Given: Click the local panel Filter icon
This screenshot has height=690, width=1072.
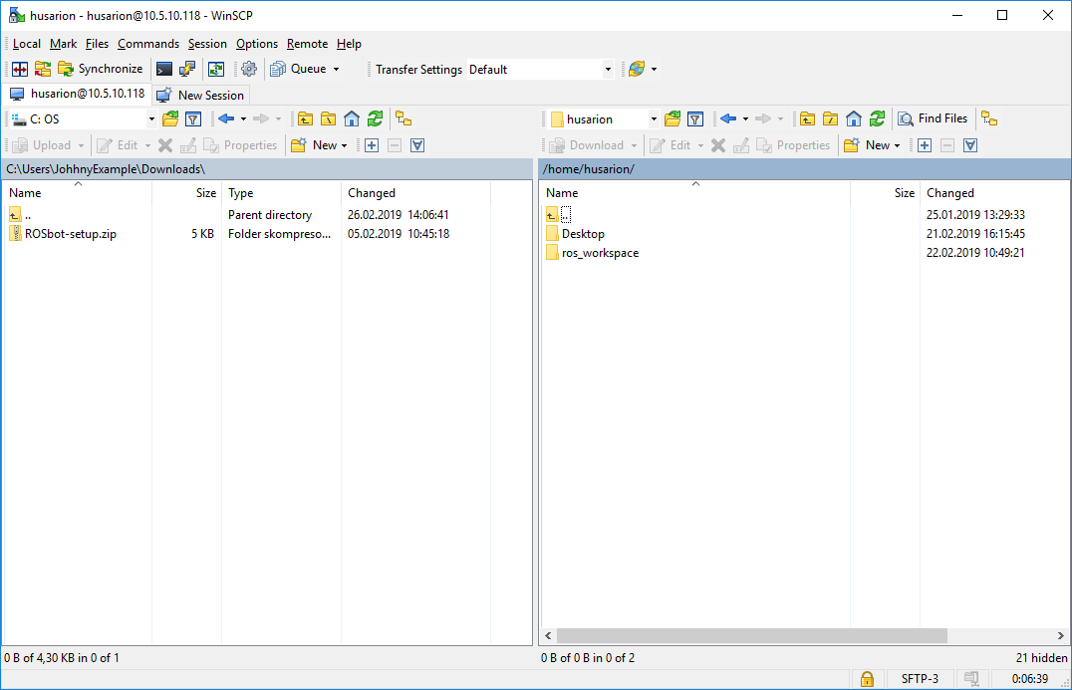Looking at the screenshot, I should [x=193, y=118].
